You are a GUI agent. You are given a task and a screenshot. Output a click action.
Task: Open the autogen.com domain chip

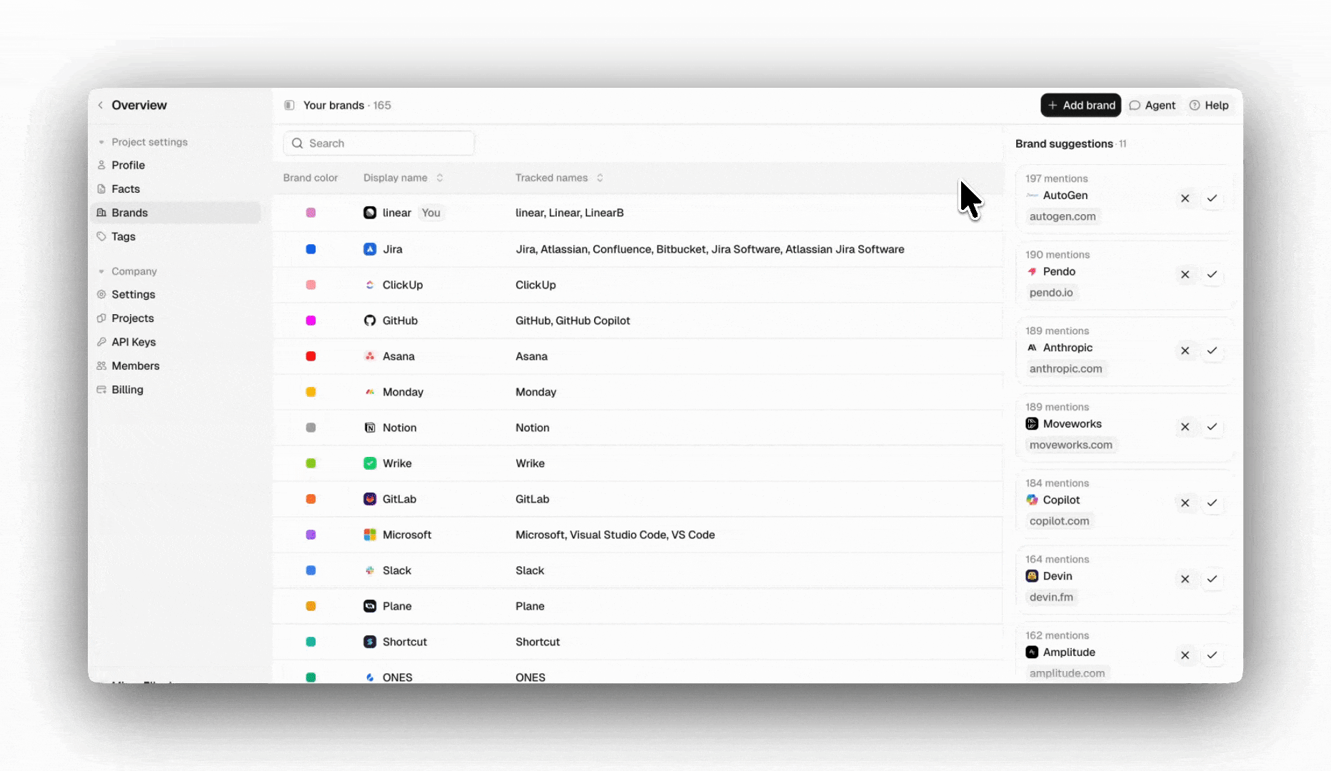point(1063,216)
